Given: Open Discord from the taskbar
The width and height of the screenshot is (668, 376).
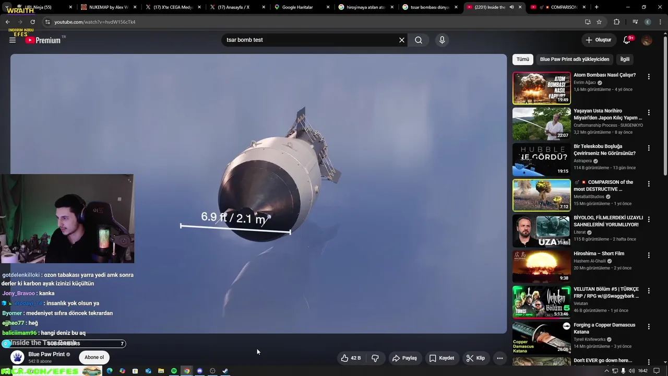Looking at the screenshot, I should 199,371.
